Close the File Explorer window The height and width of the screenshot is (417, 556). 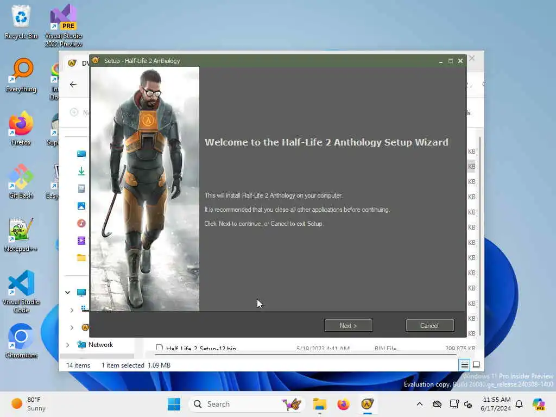click(x=472, y=58)
